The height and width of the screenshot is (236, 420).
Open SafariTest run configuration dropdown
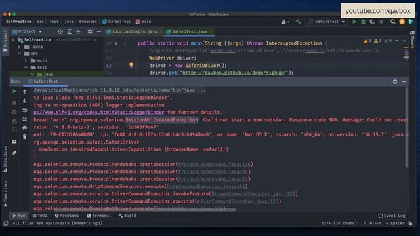(x=327, y=22)
